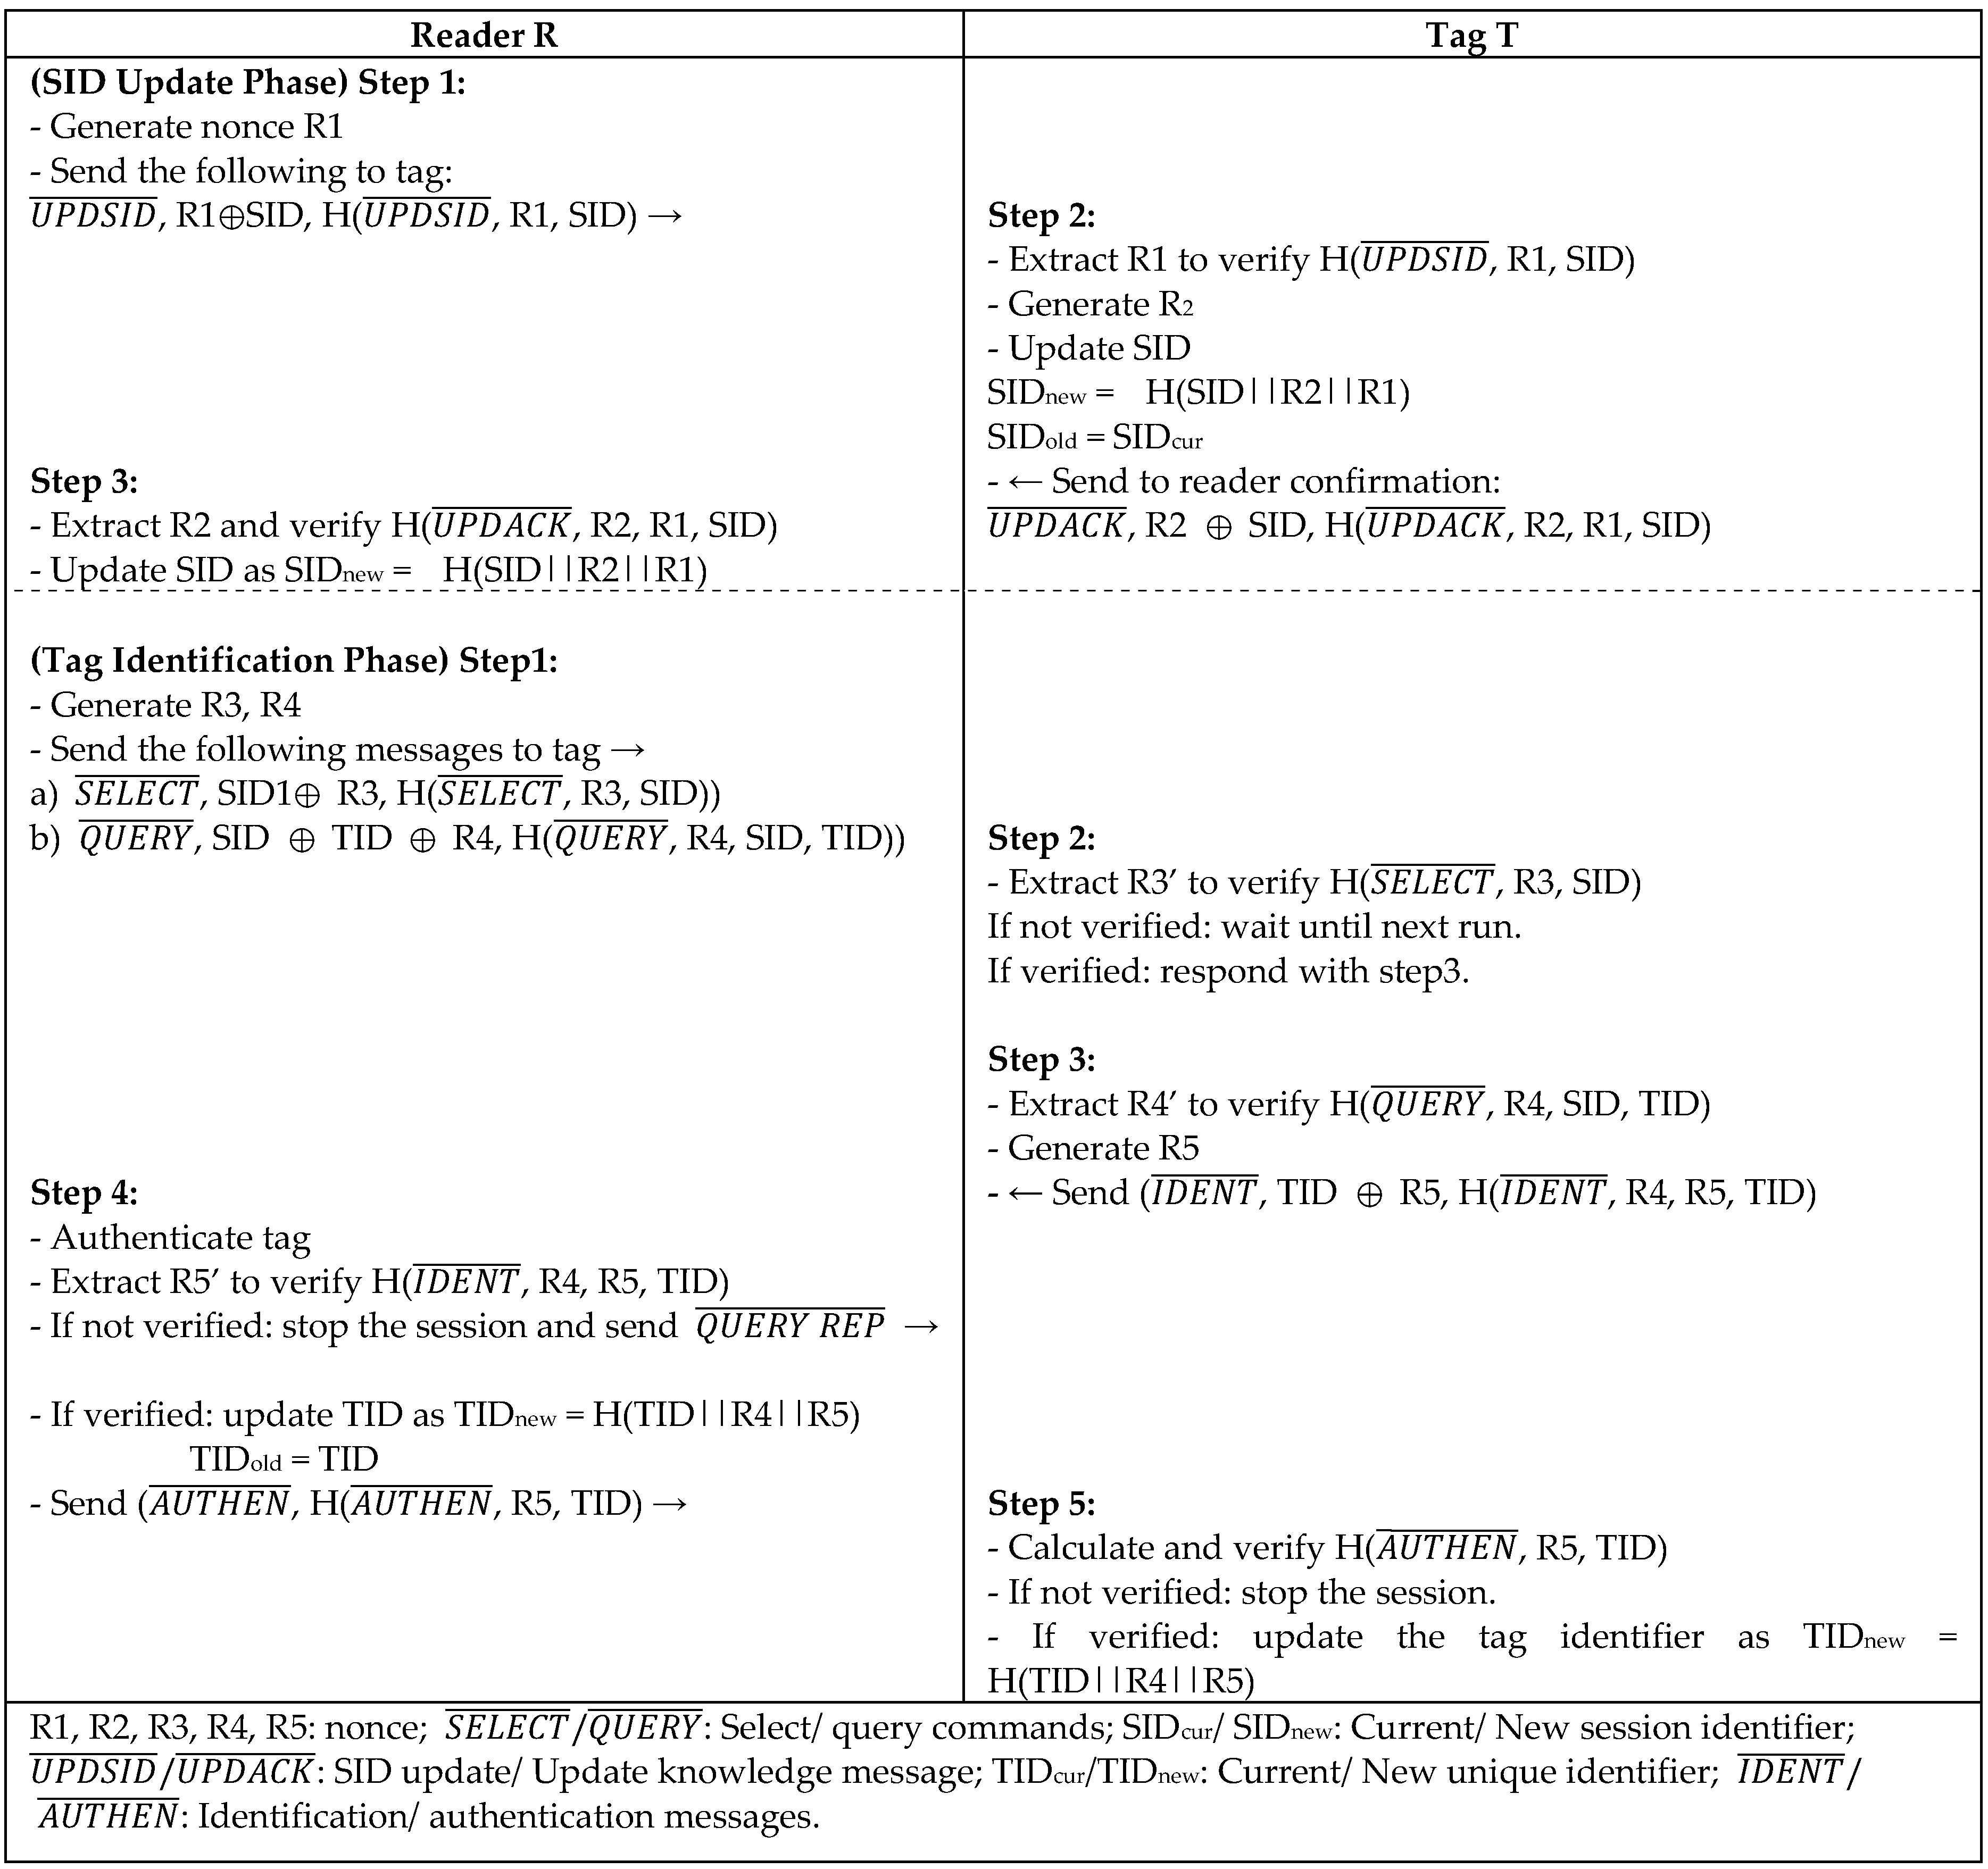This screenshot has height=1869, width=1988.
Task: Click Reader "Step 3:" heading
Action: 84,481
